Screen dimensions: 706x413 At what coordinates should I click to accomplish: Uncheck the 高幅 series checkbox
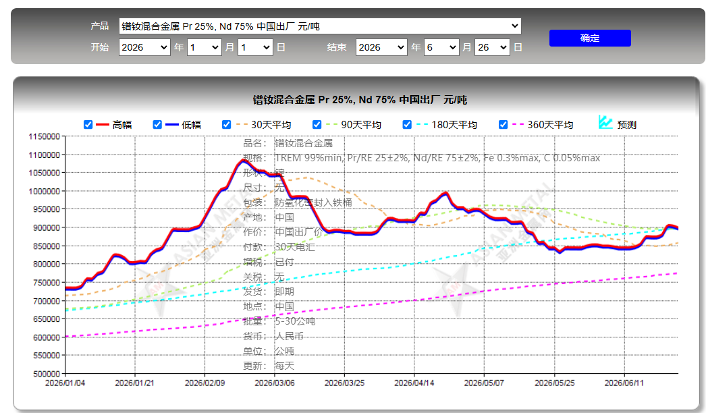tap(88, 125)
